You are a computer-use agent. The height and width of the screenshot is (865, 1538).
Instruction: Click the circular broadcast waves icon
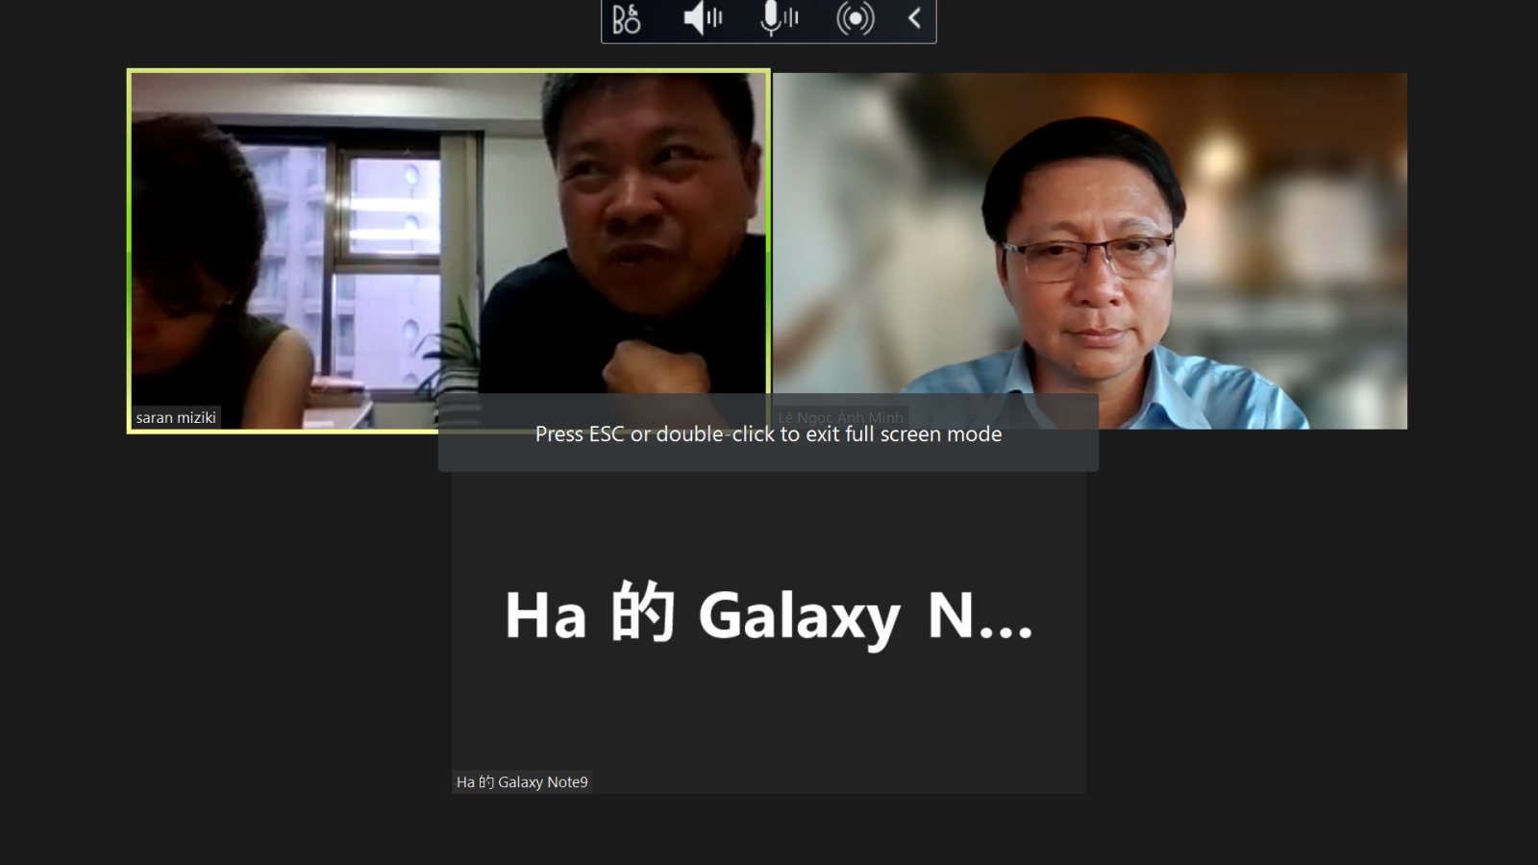tap(855, 19)
